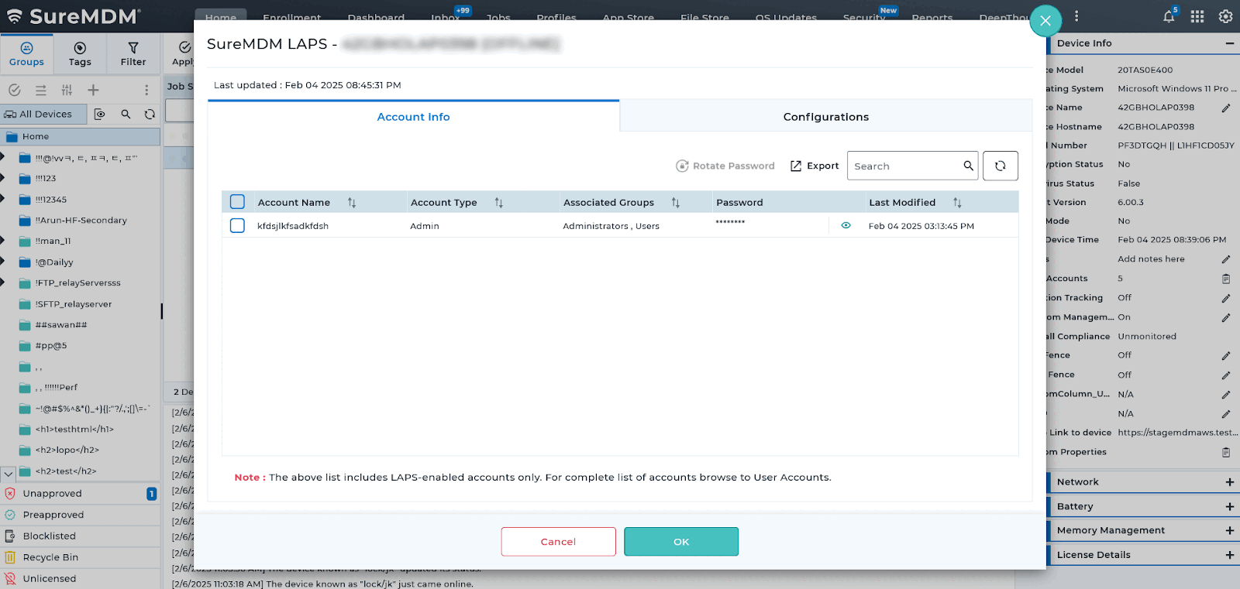The image size is (1240, 589).
Task: Edit the notes pencil icon
Action: [x=1226, y=259]
